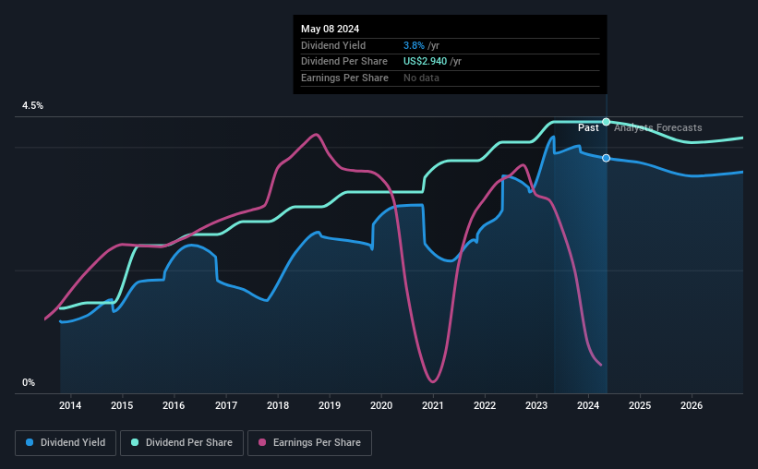Screen dimensions: 758x469
Task: Click the tooltip 'Dividend Yield' row label
Action: [x=333, y=45]
